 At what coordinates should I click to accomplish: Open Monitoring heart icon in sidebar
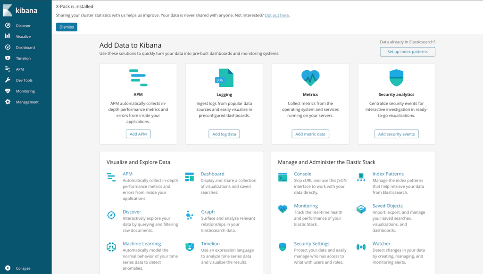click(8, 91)
